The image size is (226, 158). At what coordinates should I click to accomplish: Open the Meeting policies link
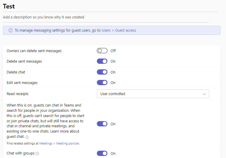pyautogui.click(x=68, y=143)
